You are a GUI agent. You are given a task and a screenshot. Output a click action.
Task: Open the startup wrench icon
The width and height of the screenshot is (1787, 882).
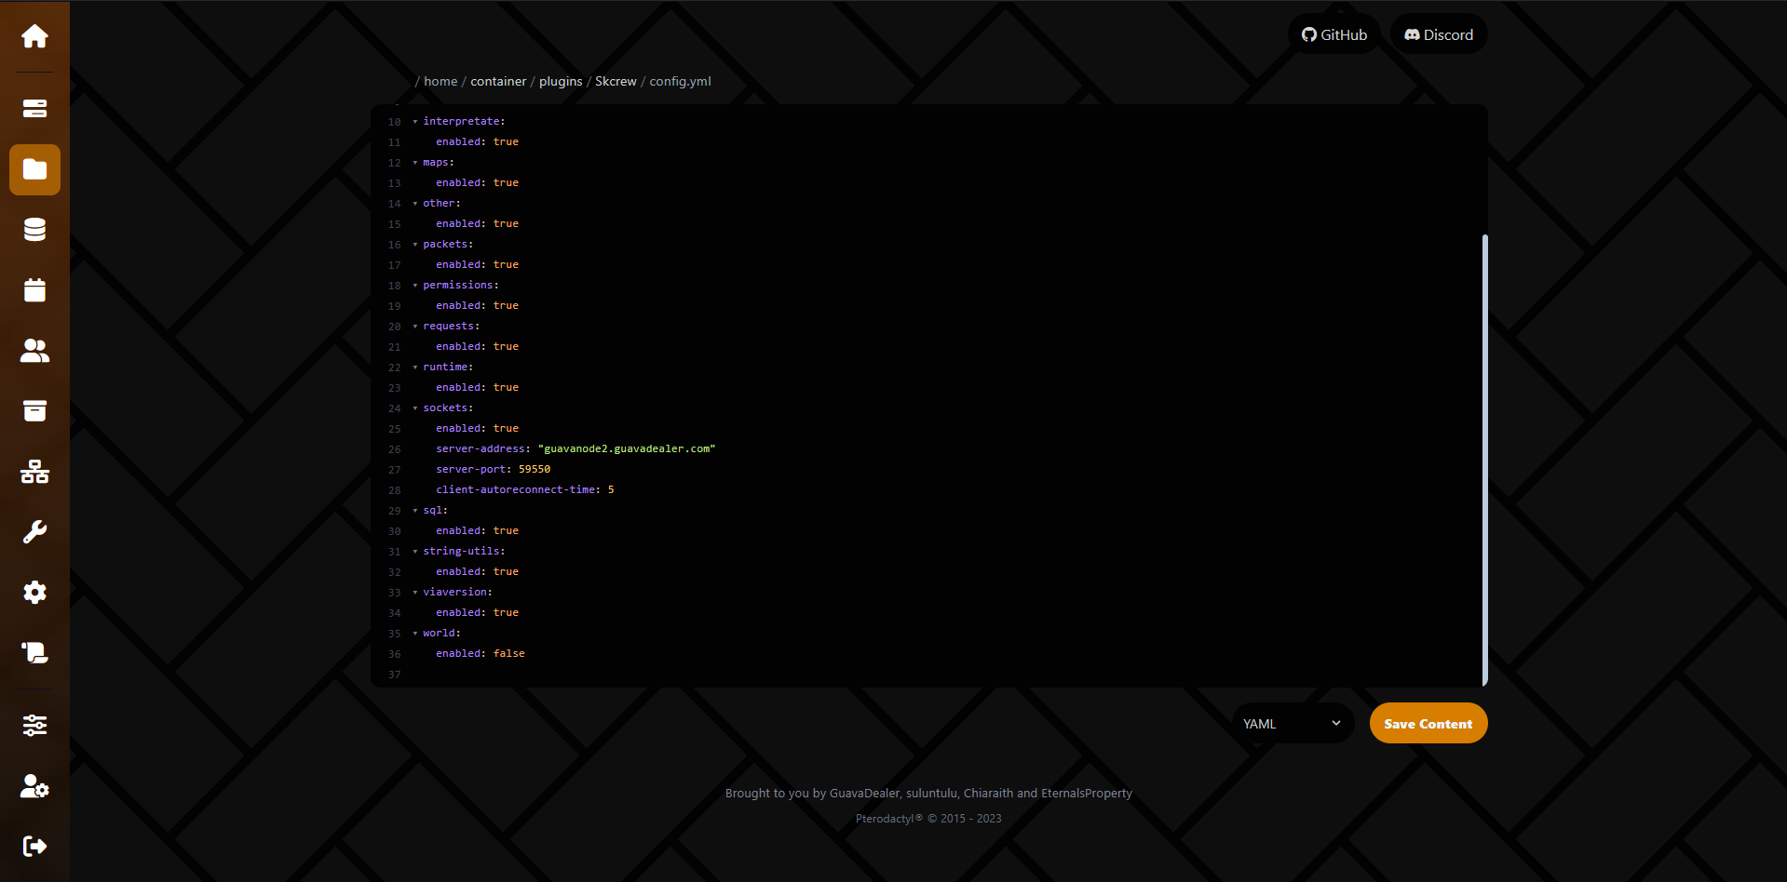click(34, 532)
